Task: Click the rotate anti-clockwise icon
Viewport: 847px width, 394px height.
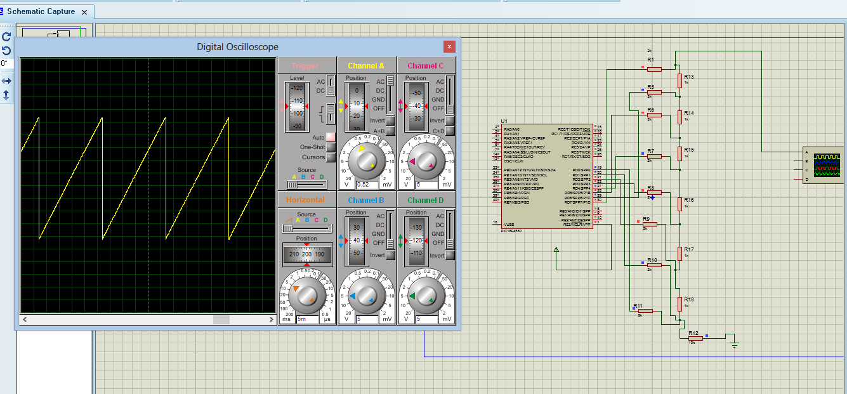Action: coord(6,51)
